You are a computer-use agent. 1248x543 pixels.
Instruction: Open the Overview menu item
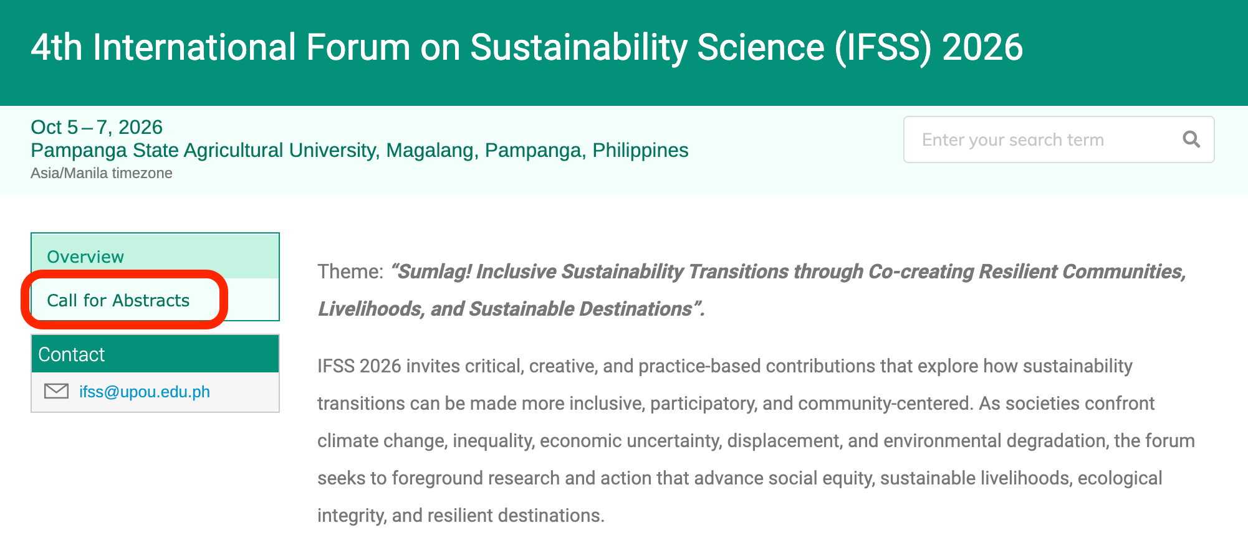(x=155, y=257)
